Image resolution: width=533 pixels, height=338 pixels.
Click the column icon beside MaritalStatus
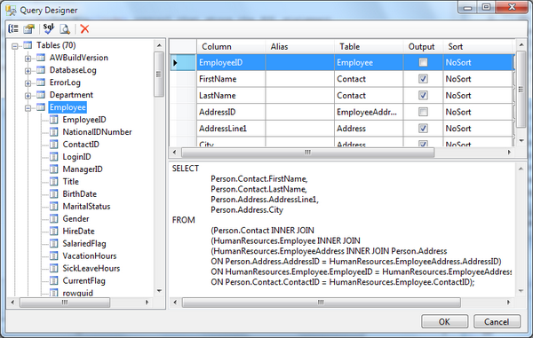(x=53, y=207)
